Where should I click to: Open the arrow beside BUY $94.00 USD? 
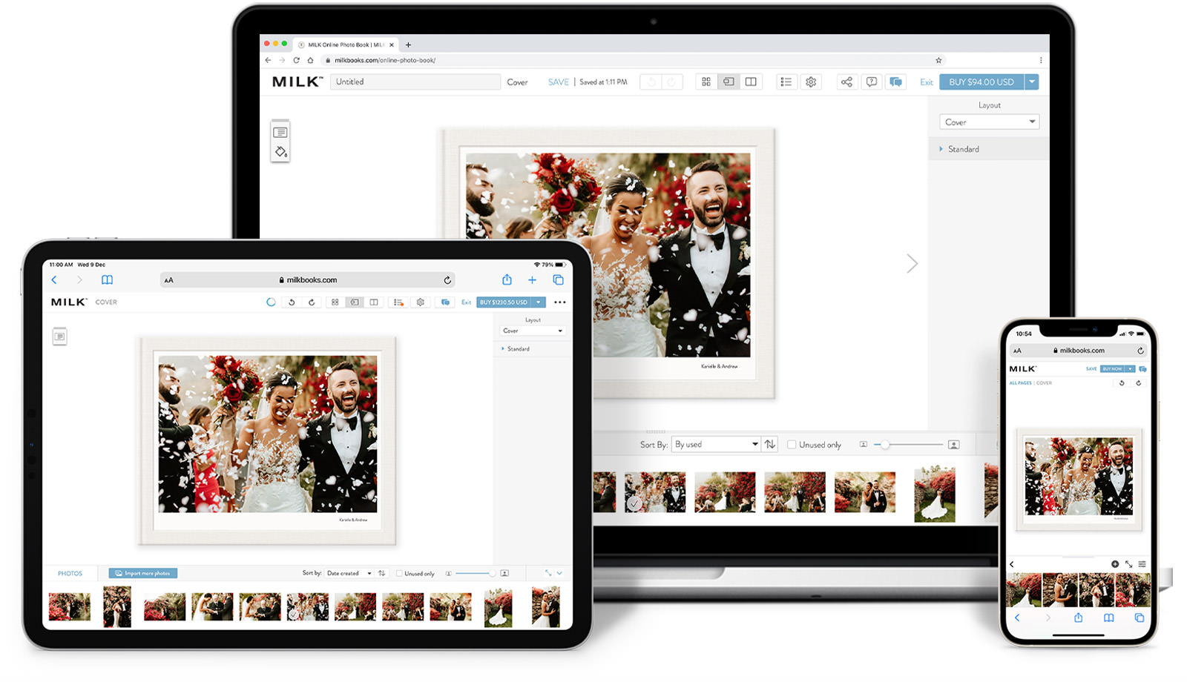click(1032, 82)
